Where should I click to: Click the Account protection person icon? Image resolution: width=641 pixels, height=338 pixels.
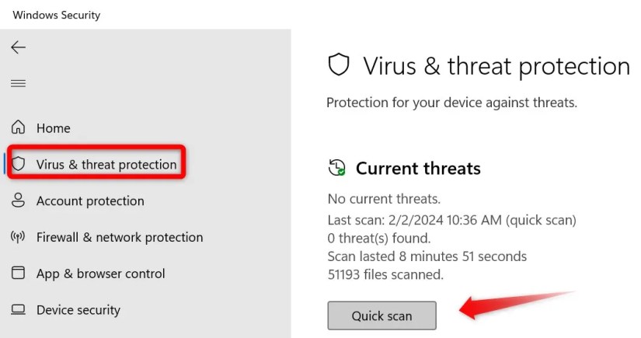(19, 200)
